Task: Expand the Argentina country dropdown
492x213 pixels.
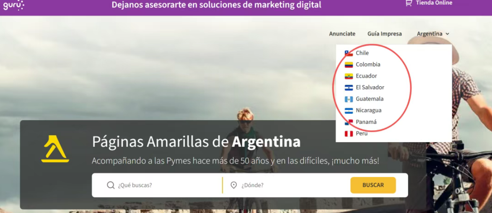Action: pyautogui.click(x=430, y=34)
